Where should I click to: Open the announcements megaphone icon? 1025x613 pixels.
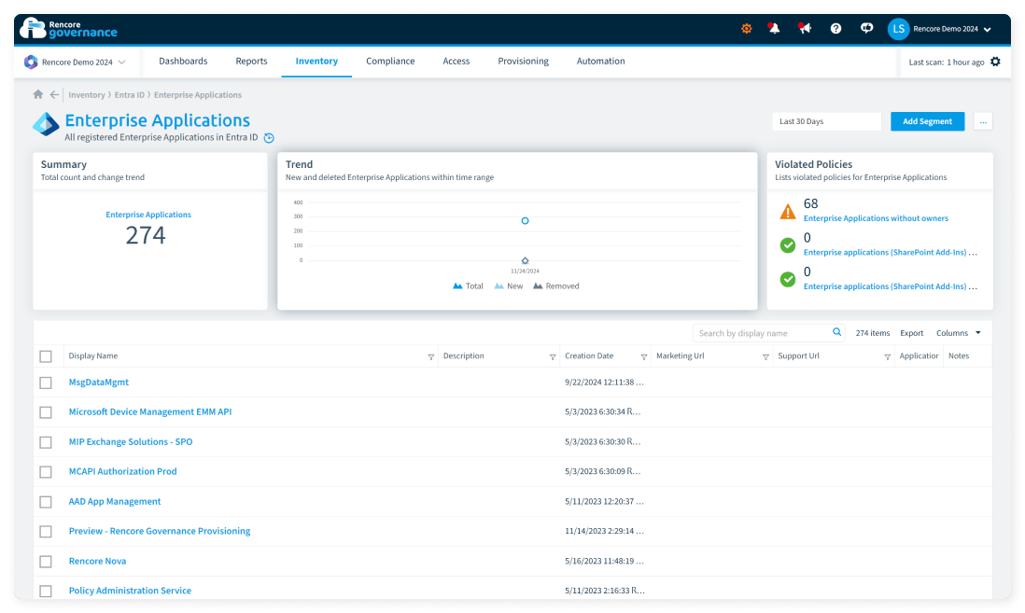(805, 29)
